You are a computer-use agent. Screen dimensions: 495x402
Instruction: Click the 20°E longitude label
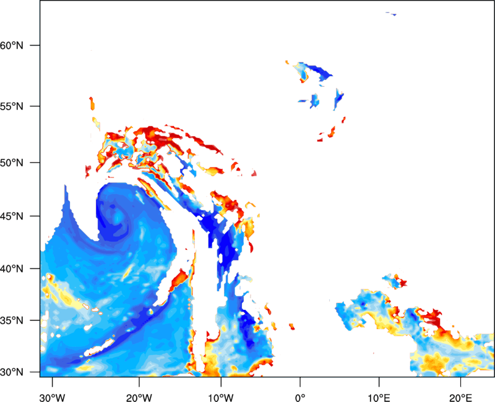pos(460,398)
